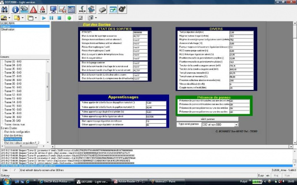
Task: Click the car vehicle selection icon
Action: point(24,10)
